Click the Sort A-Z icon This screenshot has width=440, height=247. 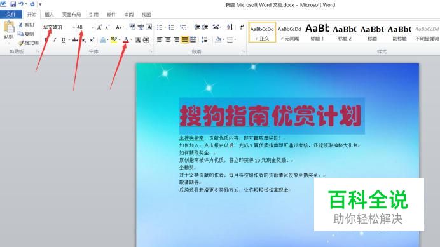(x=230, y=27)
